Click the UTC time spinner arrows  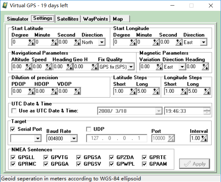pyautogui.click(x=207, y=111)
